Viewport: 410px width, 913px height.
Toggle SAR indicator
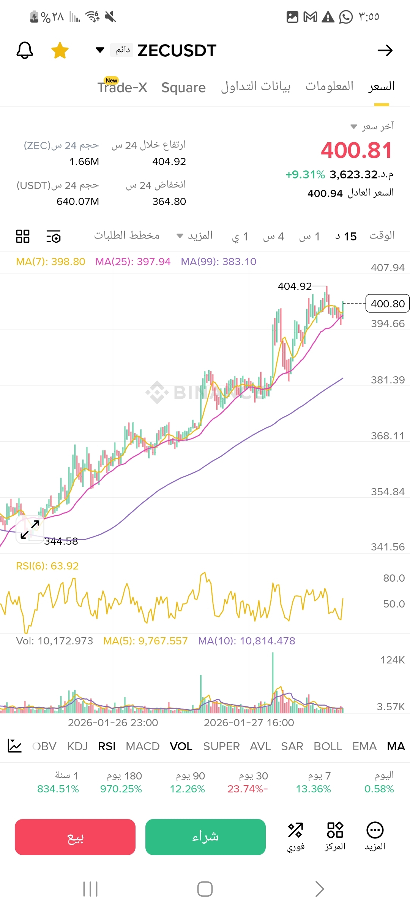click(x=292, y=746)
